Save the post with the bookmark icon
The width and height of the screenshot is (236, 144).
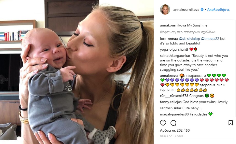(230, 123)
